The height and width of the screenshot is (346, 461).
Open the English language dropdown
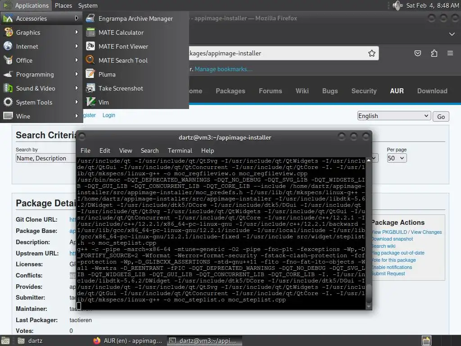click(x=394, y=116)
